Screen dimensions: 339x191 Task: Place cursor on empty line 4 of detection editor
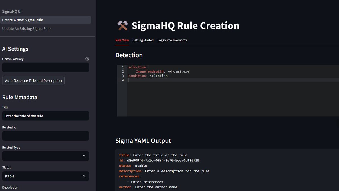click(233, 80)
